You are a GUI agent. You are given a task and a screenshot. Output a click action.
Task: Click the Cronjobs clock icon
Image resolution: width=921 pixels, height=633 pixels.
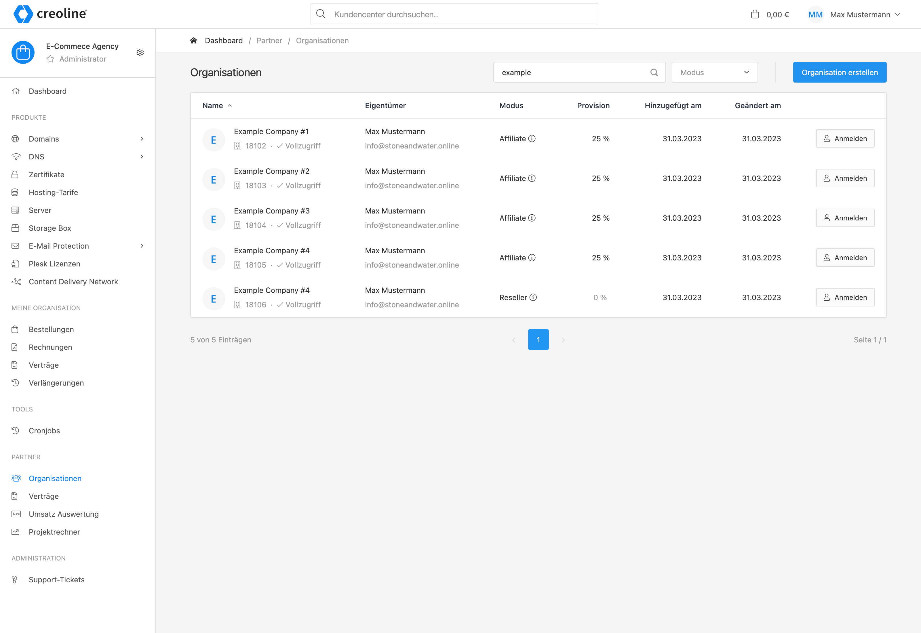[x=15, y=430]
